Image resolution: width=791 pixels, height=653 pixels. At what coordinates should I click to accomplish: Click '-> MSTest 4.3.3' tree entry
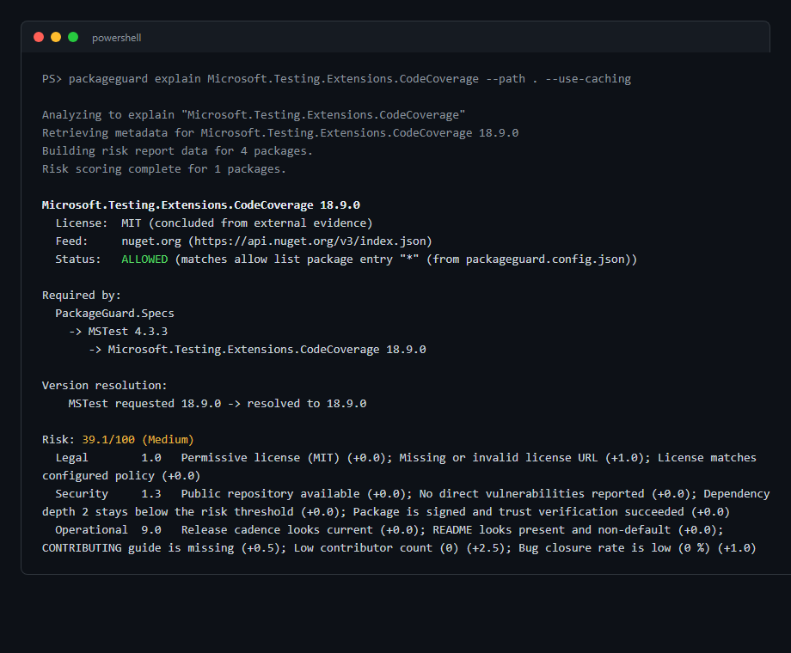coord(118,332)
